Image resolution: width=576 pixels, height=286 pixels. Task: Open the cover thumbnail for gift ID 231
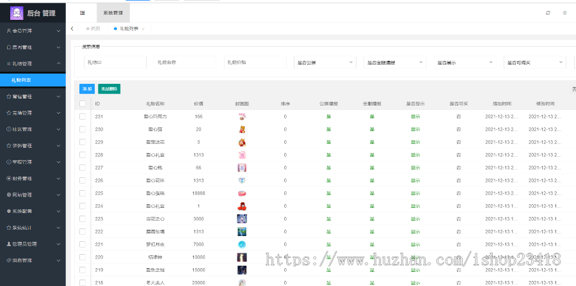242,116
